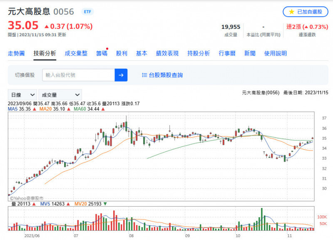
Task: Go to the 籌碼 tab
Action: pos(102,53)
